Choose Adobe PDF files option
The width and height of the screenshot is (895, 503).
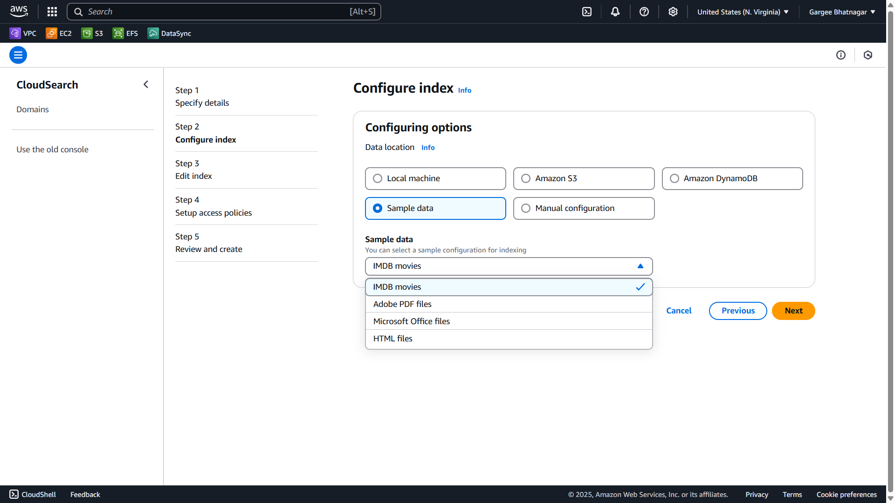pos(509,304)
